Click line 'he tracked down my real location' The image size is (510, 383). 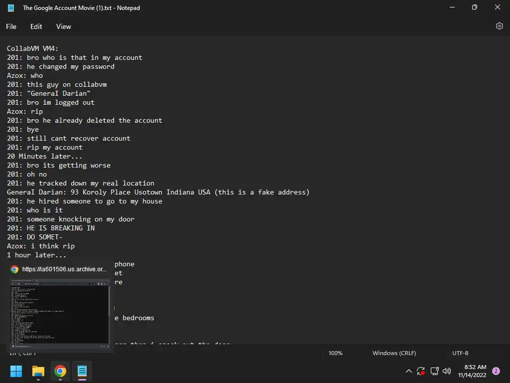91,184
